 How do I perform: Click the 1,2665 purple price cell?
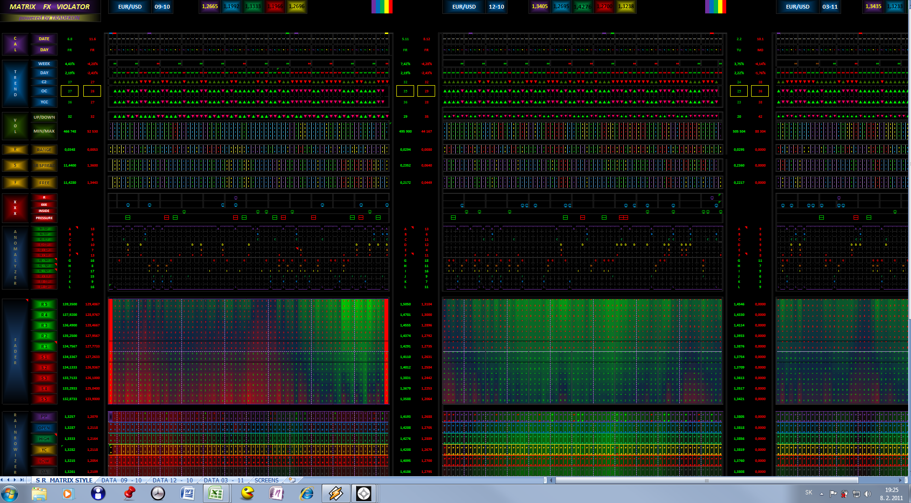click(x=210, y=7)
